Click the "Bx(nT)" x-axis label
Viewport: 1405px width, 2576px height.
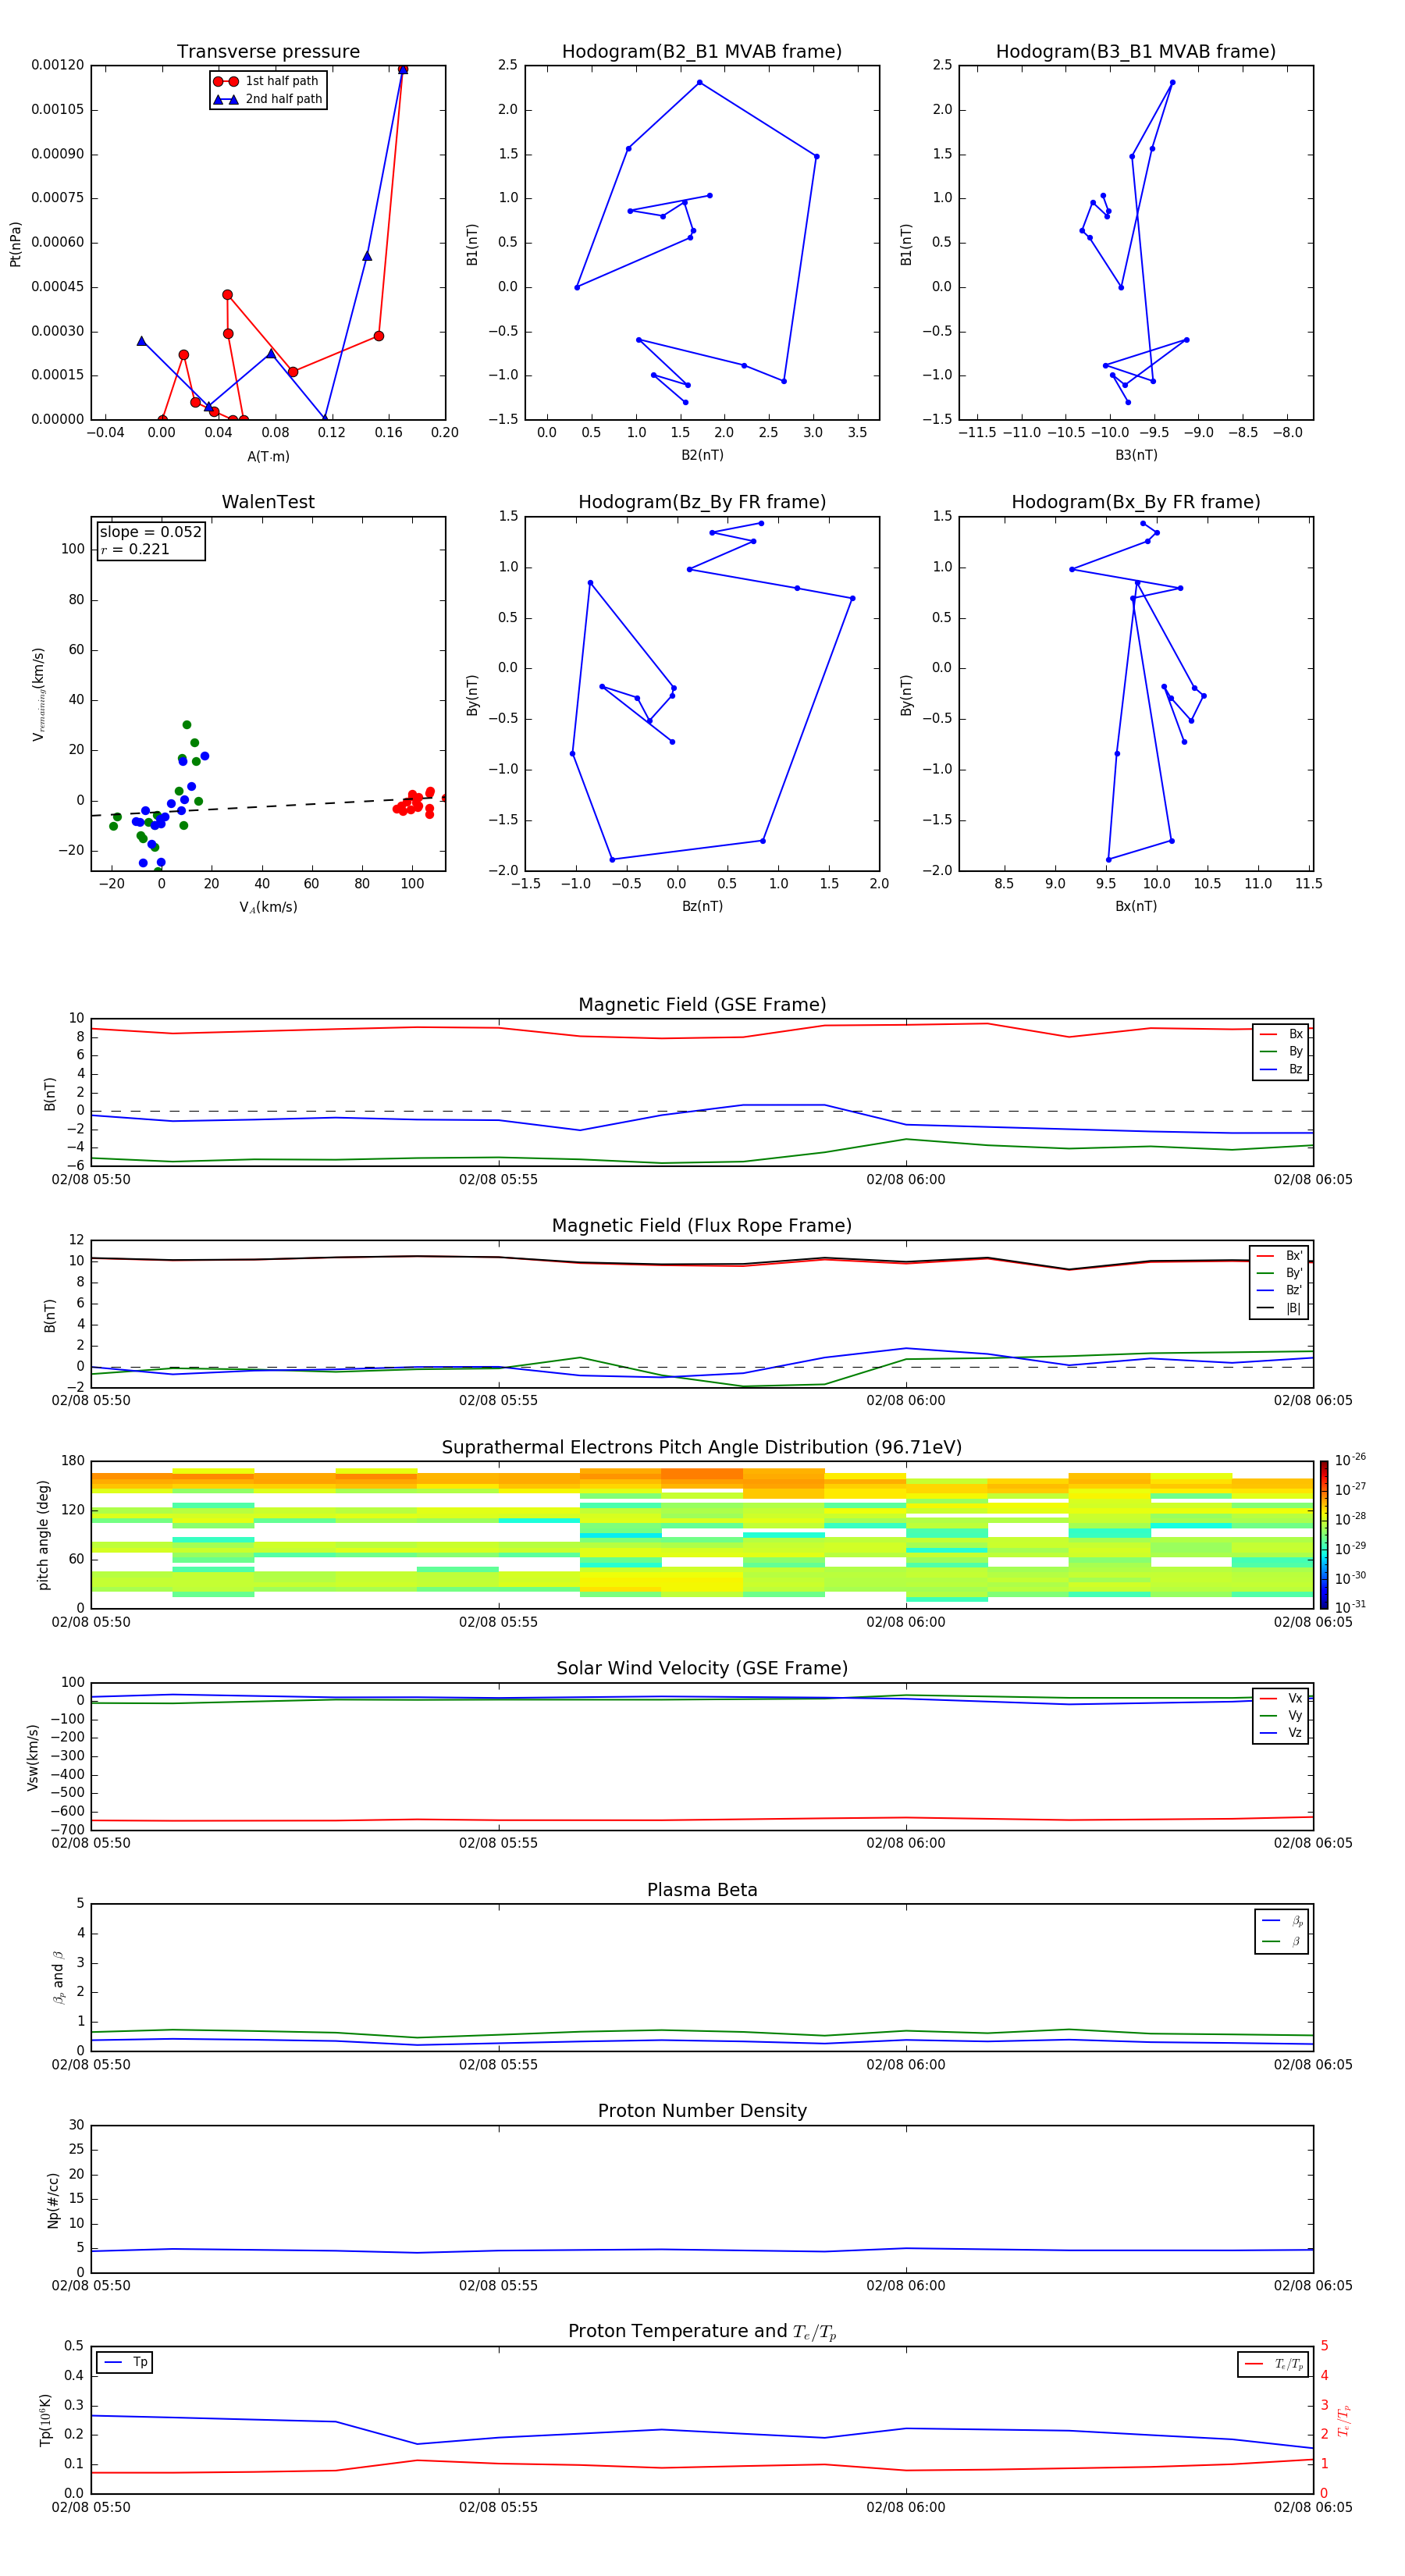point(1136,907)
